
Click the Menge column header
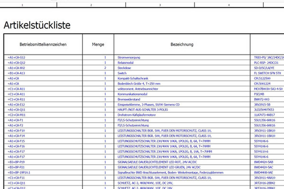tap(98, 44)
